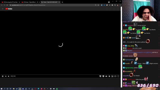Open Windows taskbar search
Viewport: 160px width, 90px height.
4,89
